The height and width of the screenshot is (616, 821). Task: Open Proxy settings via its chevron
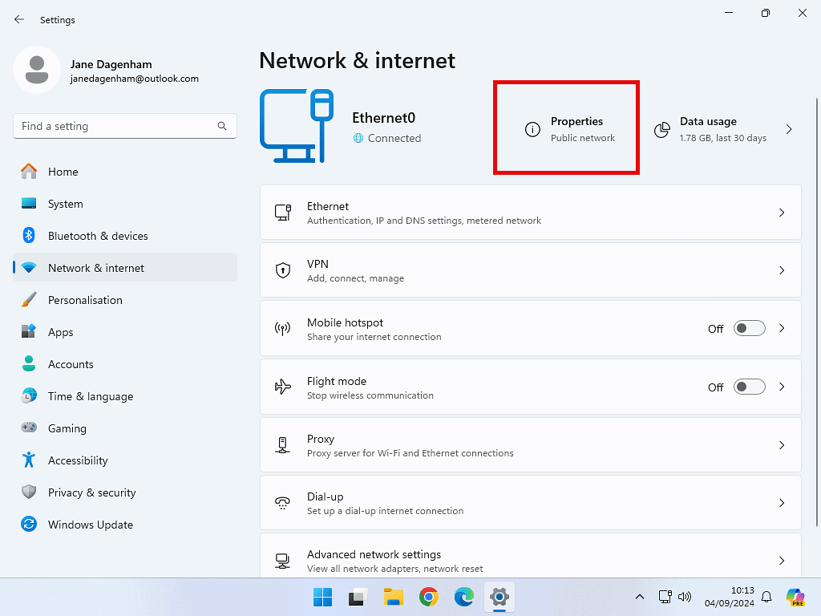[782, 445]
